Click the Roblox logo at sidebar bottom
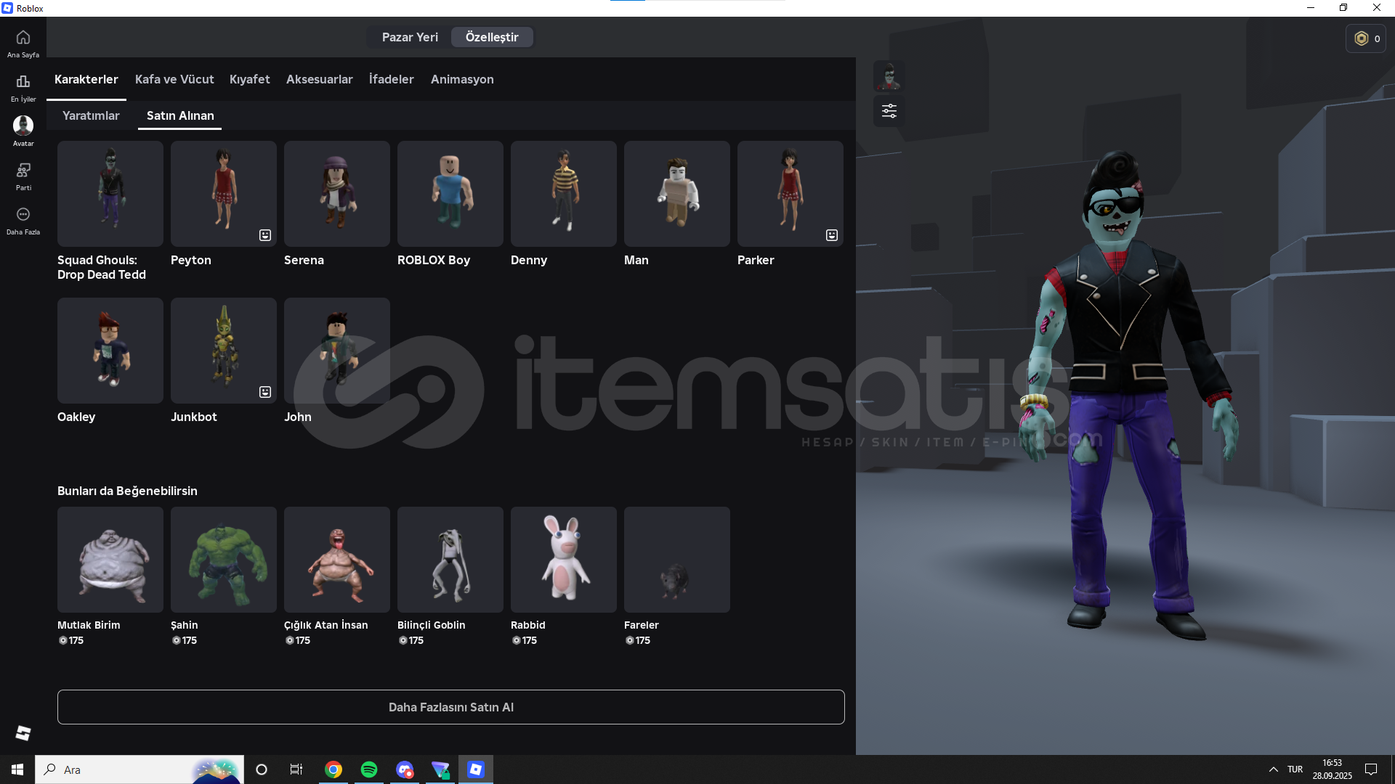1395x784 pixels. [23, 733]
